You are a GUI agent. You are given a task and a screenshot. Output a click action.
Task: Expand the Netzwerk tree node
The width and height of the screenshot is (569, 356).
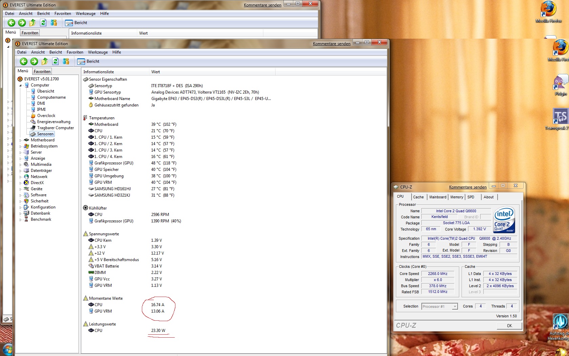click(20, 177)
